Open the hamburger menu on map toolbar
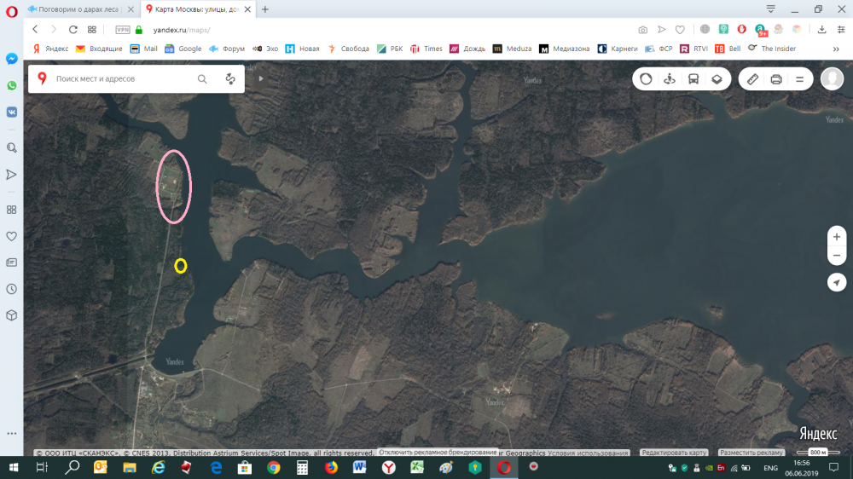 (x=800, y=79)
